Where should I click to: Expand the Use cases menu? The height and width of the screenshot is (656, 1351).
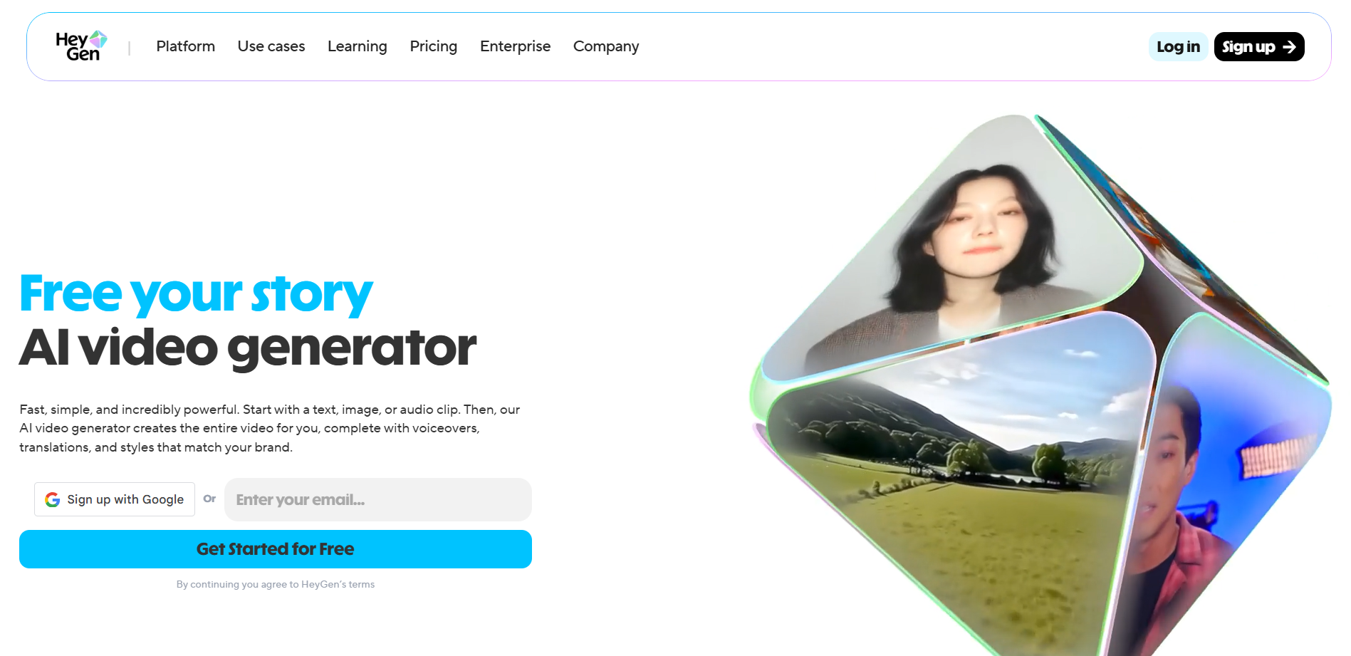271,46
